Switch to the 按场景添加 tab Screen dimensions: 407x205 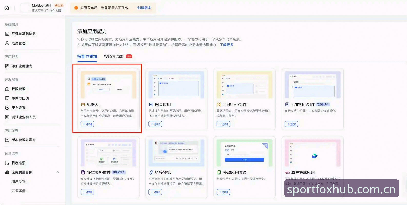point(114,57)
